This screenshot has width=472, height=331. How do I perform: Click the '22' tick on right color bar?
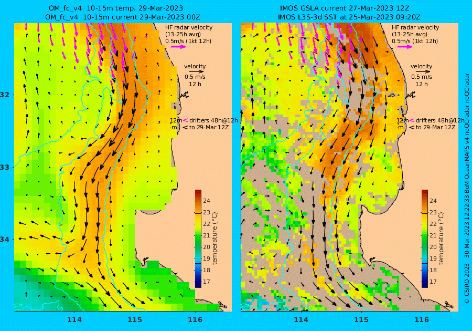pyautogui.click(x=433, y=224)
